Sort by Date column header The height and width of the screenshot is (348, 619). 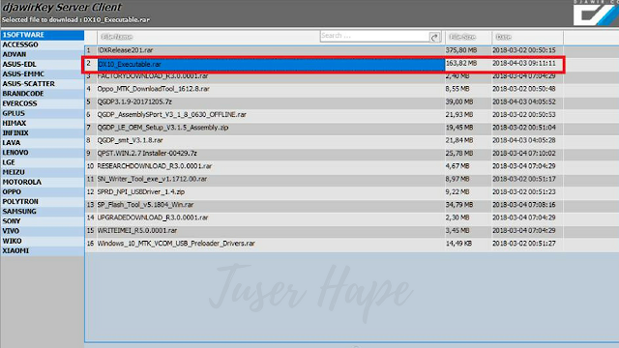[x=503, y=37]
